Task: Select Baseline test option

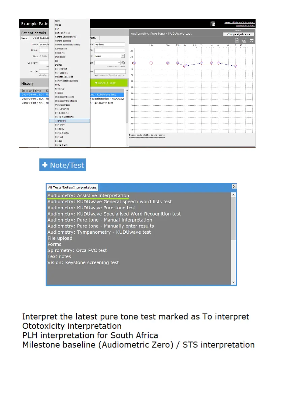Action: (x=61, y=69)
